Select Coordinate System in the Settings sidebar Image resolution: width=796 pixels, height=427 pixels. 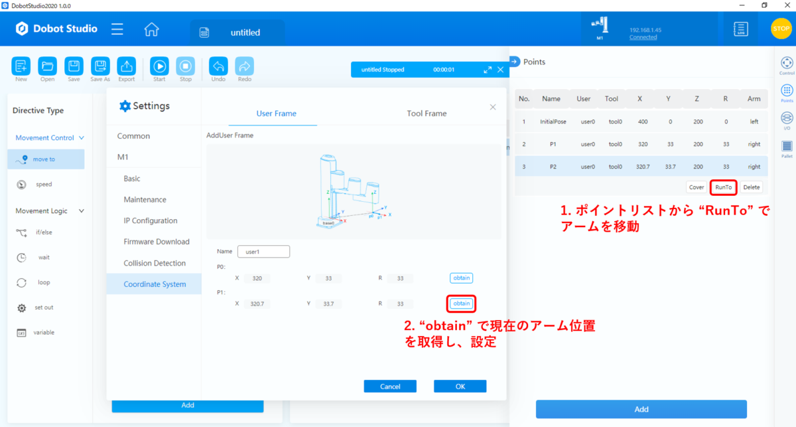(154, 284)
